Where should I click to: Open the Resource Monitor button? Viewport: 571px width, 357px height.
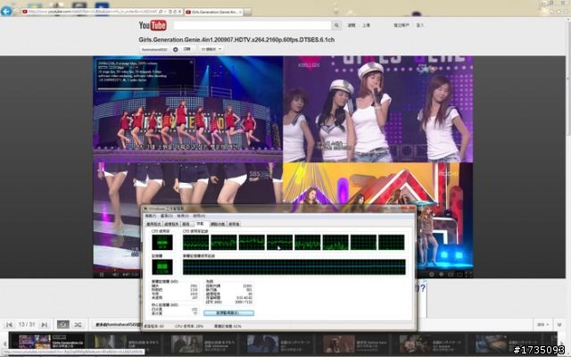(228, 313)
